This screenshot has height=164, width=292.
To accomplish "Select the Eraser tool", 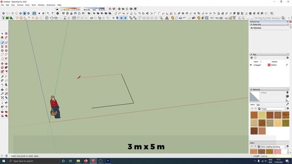I will [x=6, y=37].
